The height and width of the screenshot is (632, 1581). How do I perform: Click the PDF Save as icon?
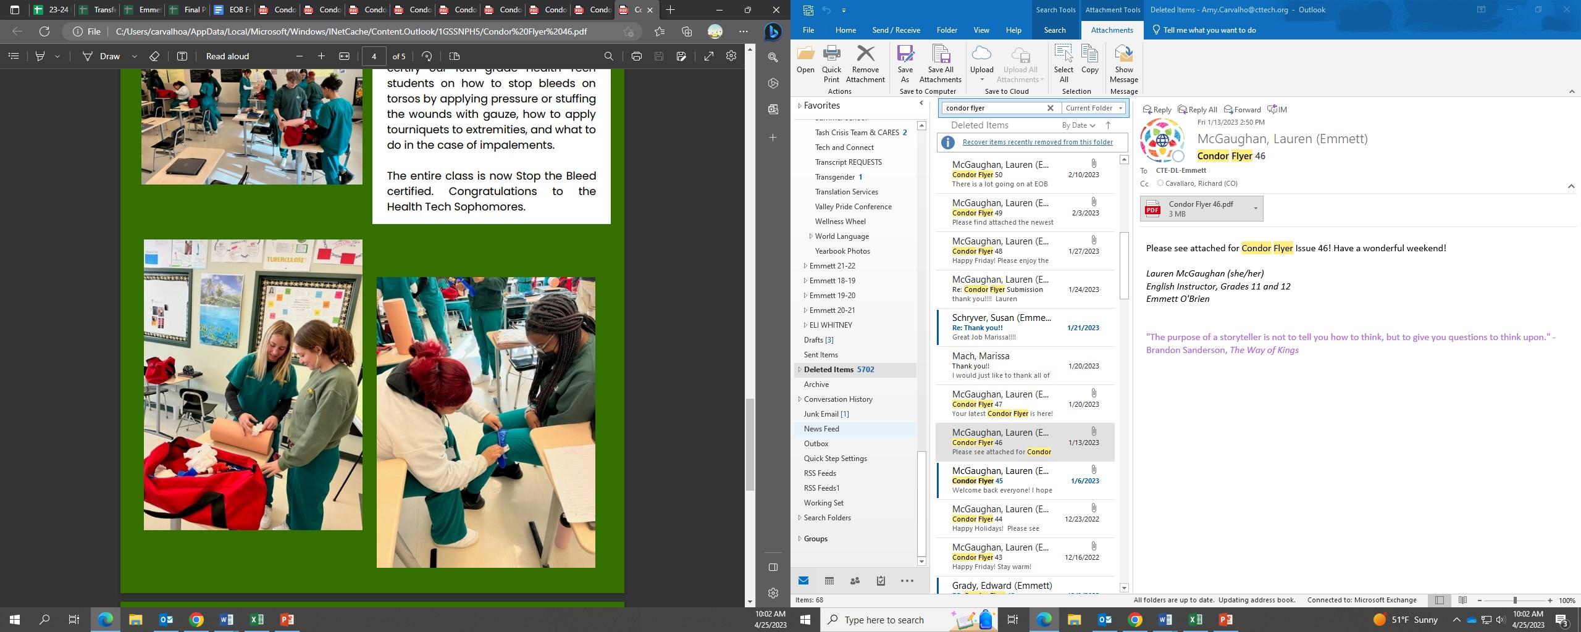point(681,56)
